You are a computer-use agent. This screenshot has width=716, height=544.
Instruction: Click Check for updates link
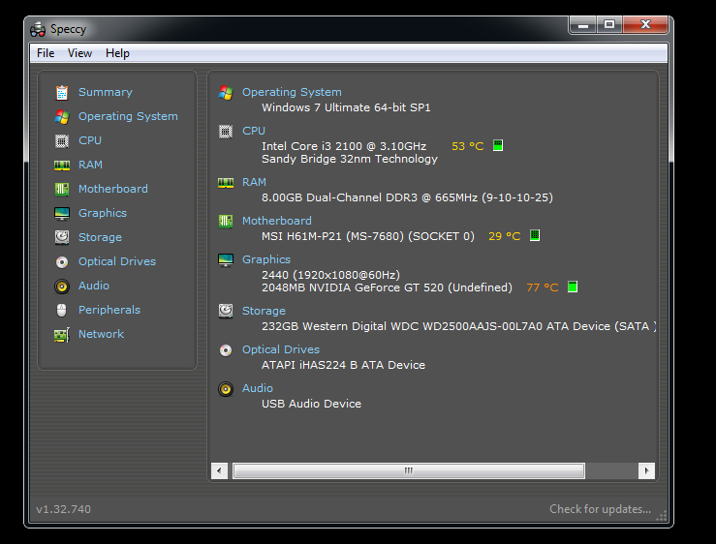click(600, 509)
